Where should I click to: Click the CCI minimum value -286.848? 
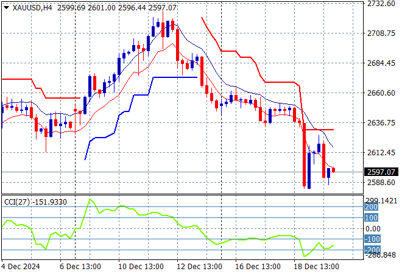pos(381,255)
